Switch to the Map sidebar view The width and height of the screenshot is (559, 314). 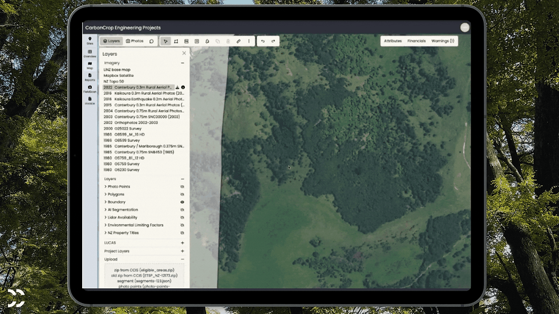click(90, 65)
